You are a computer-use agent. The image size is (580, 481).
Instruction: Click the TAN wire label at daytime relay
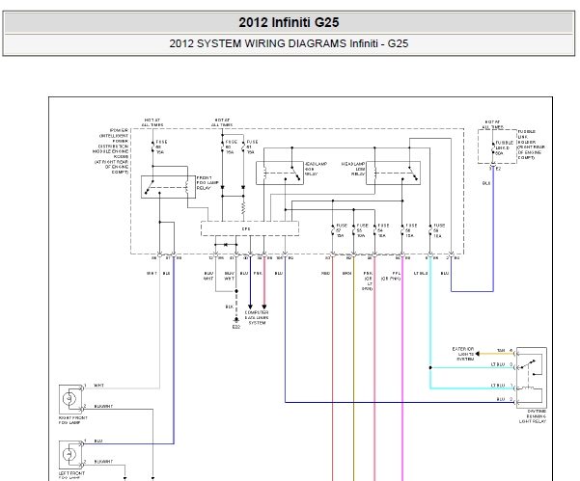pos(501,351)
